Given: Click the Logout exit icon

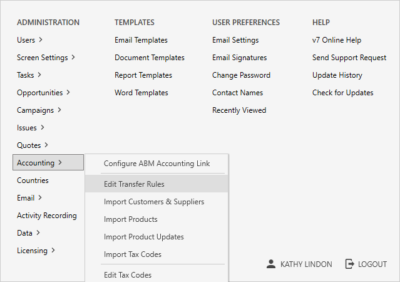Looking at the screenshot, I should 350,264.
